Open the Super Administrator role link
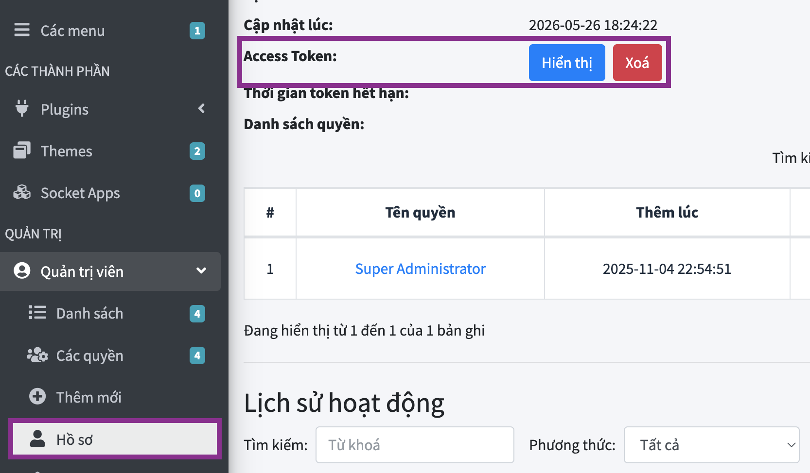 [x=420, y=269]
